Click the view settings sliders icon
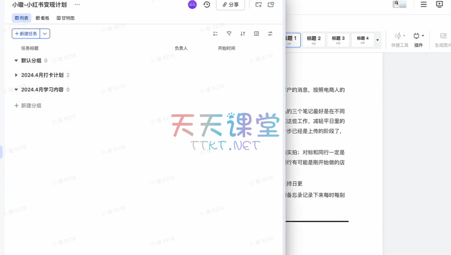 [270, 34]
